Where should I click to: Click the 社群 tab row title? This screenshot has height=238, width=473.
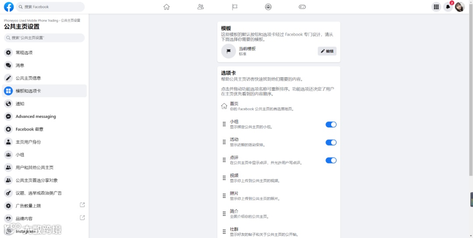(234, 229)
